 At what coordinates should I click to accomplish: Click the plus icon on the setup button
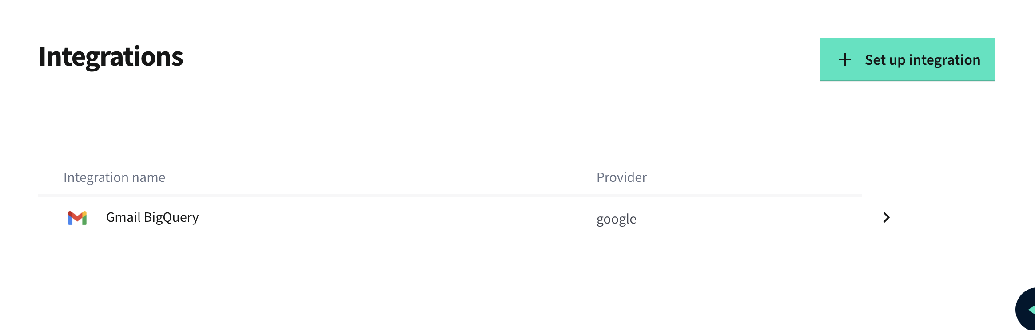tap(844, 59)
